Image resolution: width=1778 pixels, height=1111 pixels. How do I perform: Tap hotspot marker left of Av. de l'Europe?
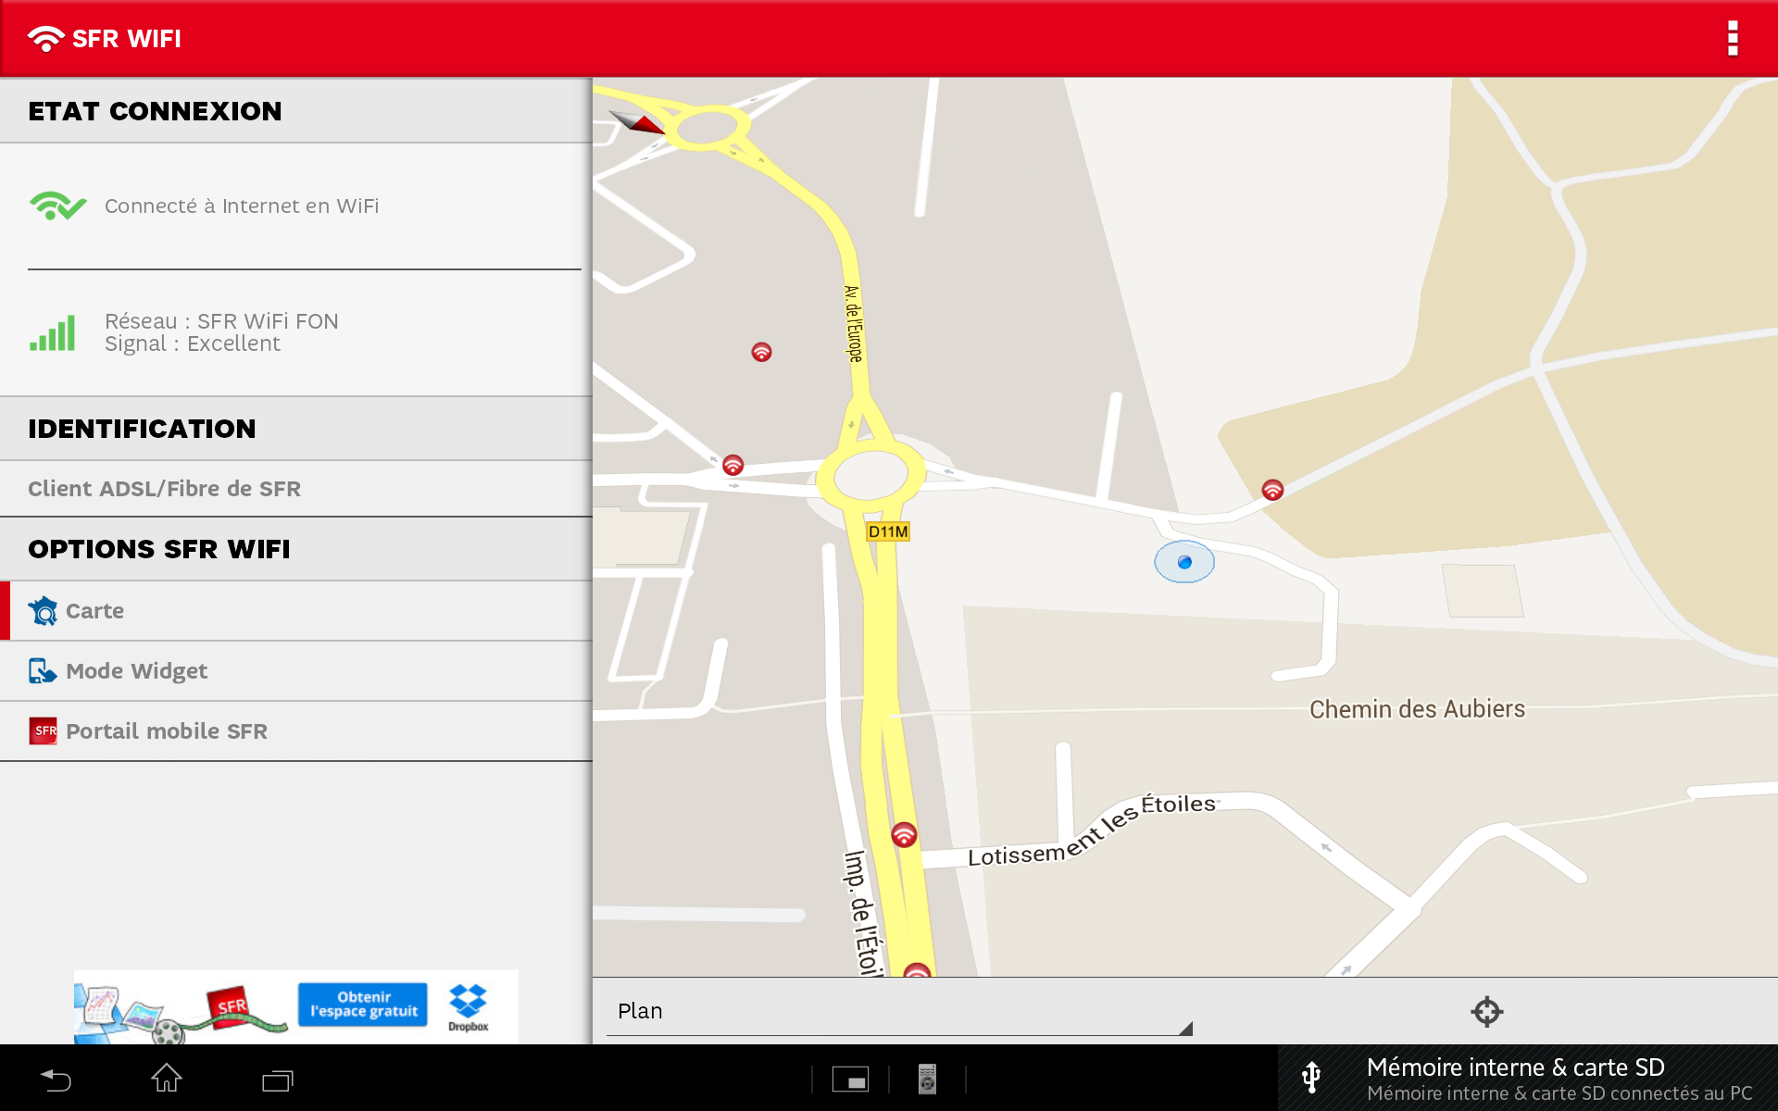coord(761,352)
